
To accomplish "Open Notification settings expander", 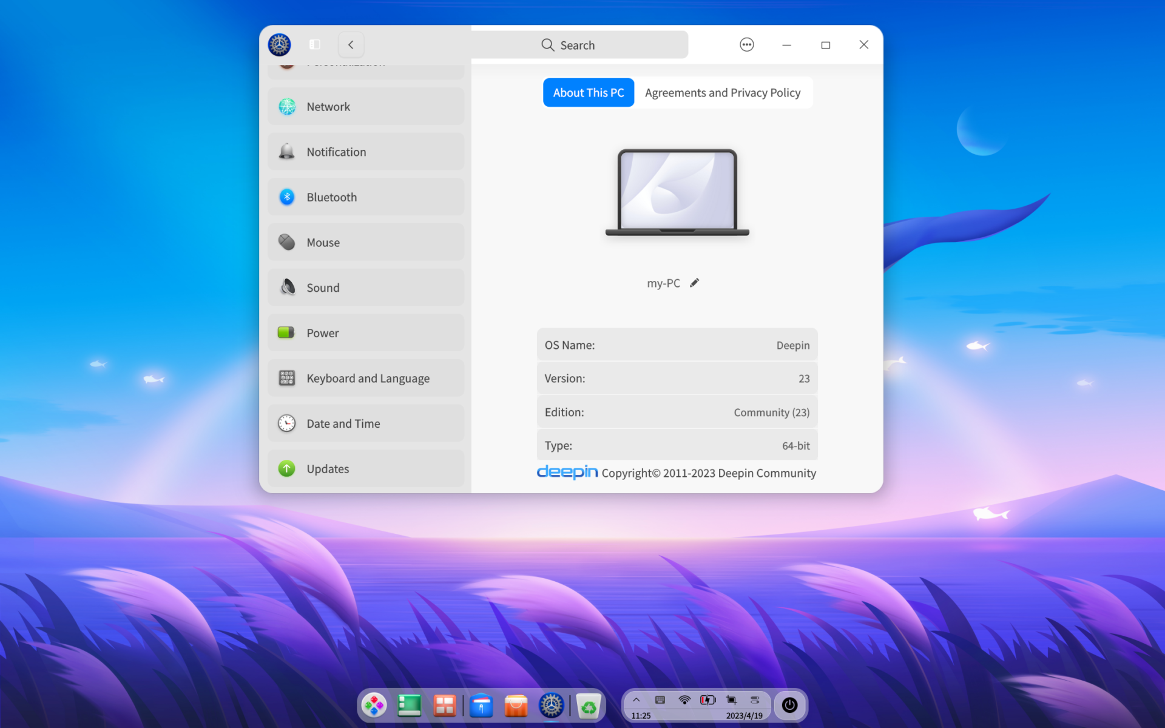I will tap(366, 151).
